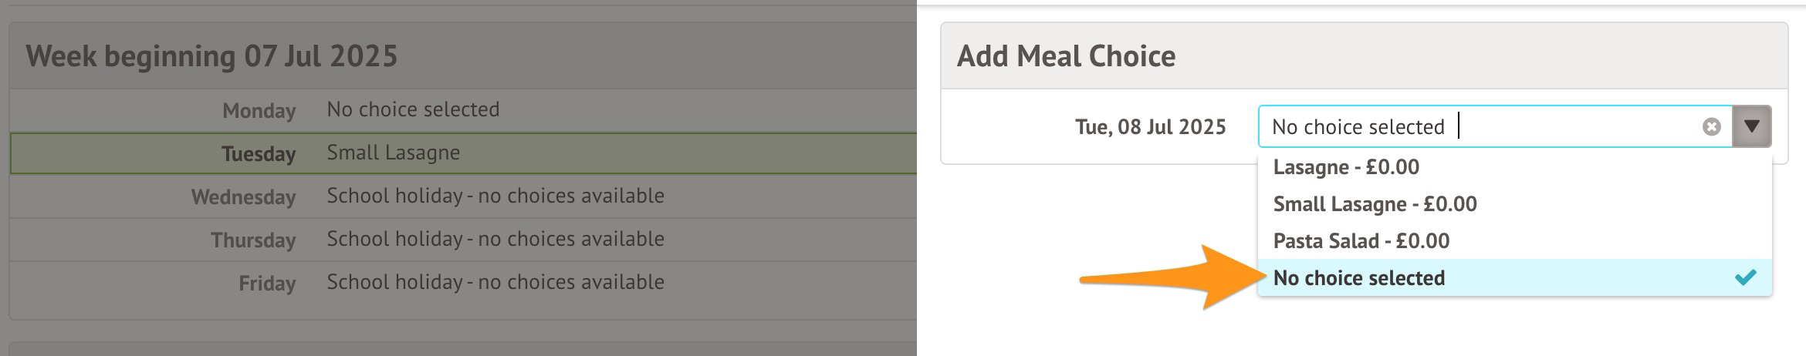
Task: Click the Tue, 08 Jul 2025 date label
Action: 1150,127
